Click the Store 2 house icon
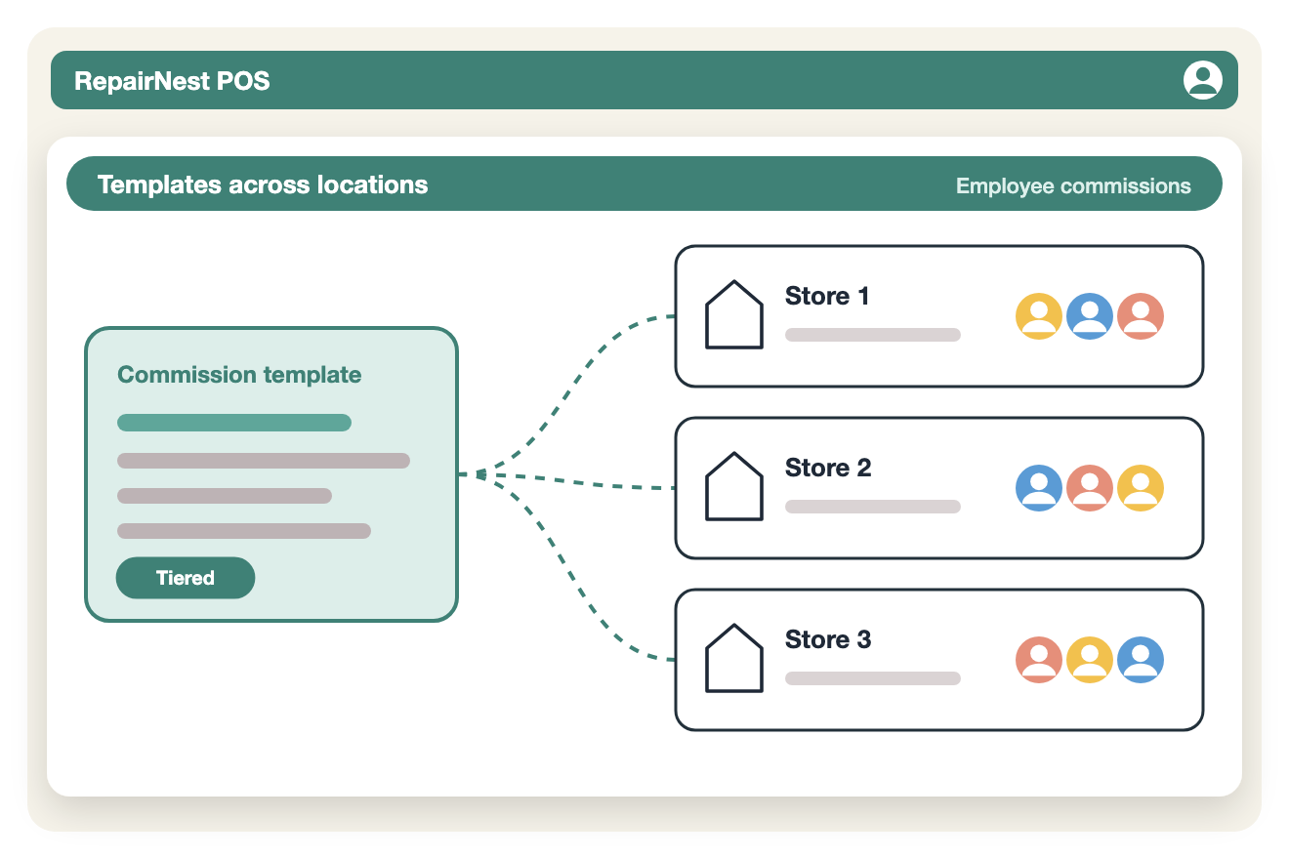Viewport: 1289px width, 859px height. tap(734, 486)
